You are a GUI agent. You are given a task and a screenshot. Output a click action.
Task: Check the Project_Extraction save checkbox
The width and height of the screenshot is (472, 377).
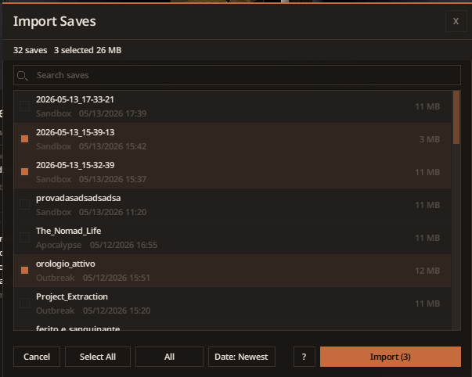[25, 303]
